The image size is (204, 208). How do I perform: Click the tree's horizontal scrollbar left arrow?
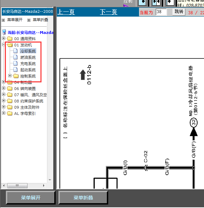(4, 186)
